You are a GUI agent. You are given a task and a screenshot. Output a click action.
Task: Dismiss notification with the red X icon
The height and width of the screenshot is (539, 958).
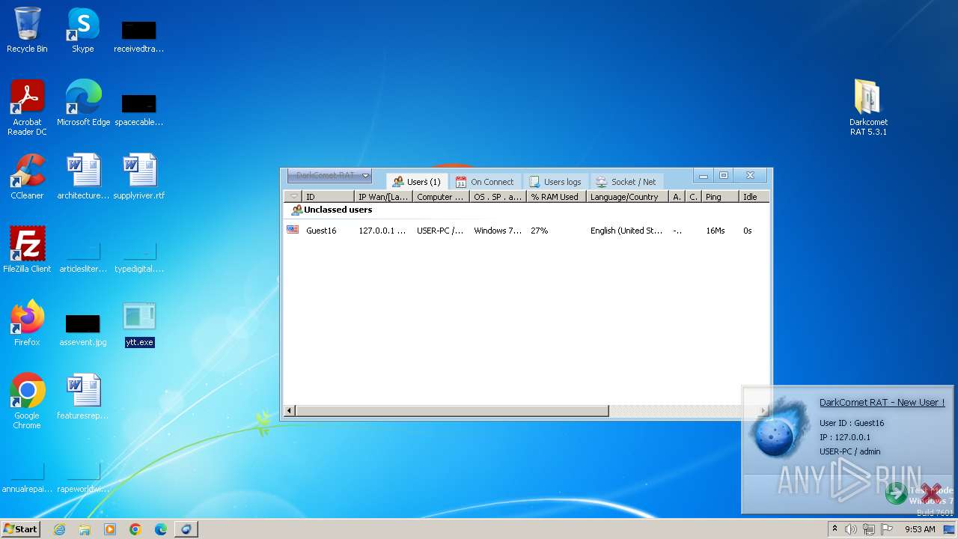(x=932, y=493)
